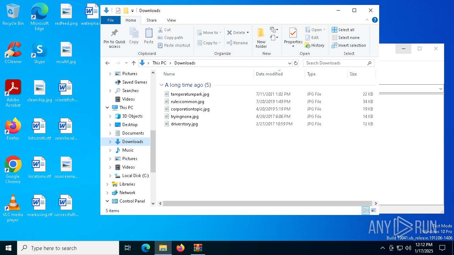Screen dimensions: 454x255
Task: Click Select all
Action: 343,30
